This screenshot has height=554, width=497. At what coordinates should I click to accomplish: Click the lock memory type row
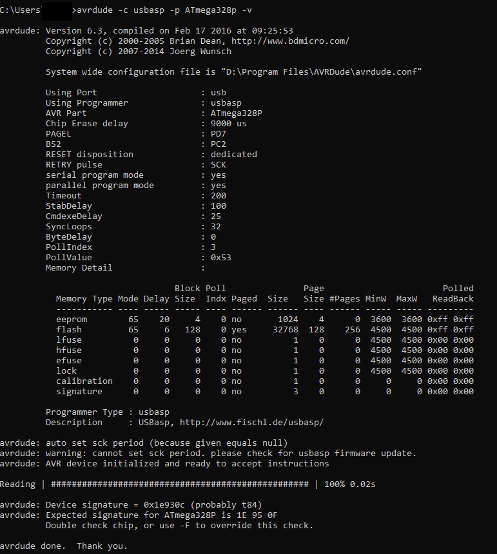point(66,371)
